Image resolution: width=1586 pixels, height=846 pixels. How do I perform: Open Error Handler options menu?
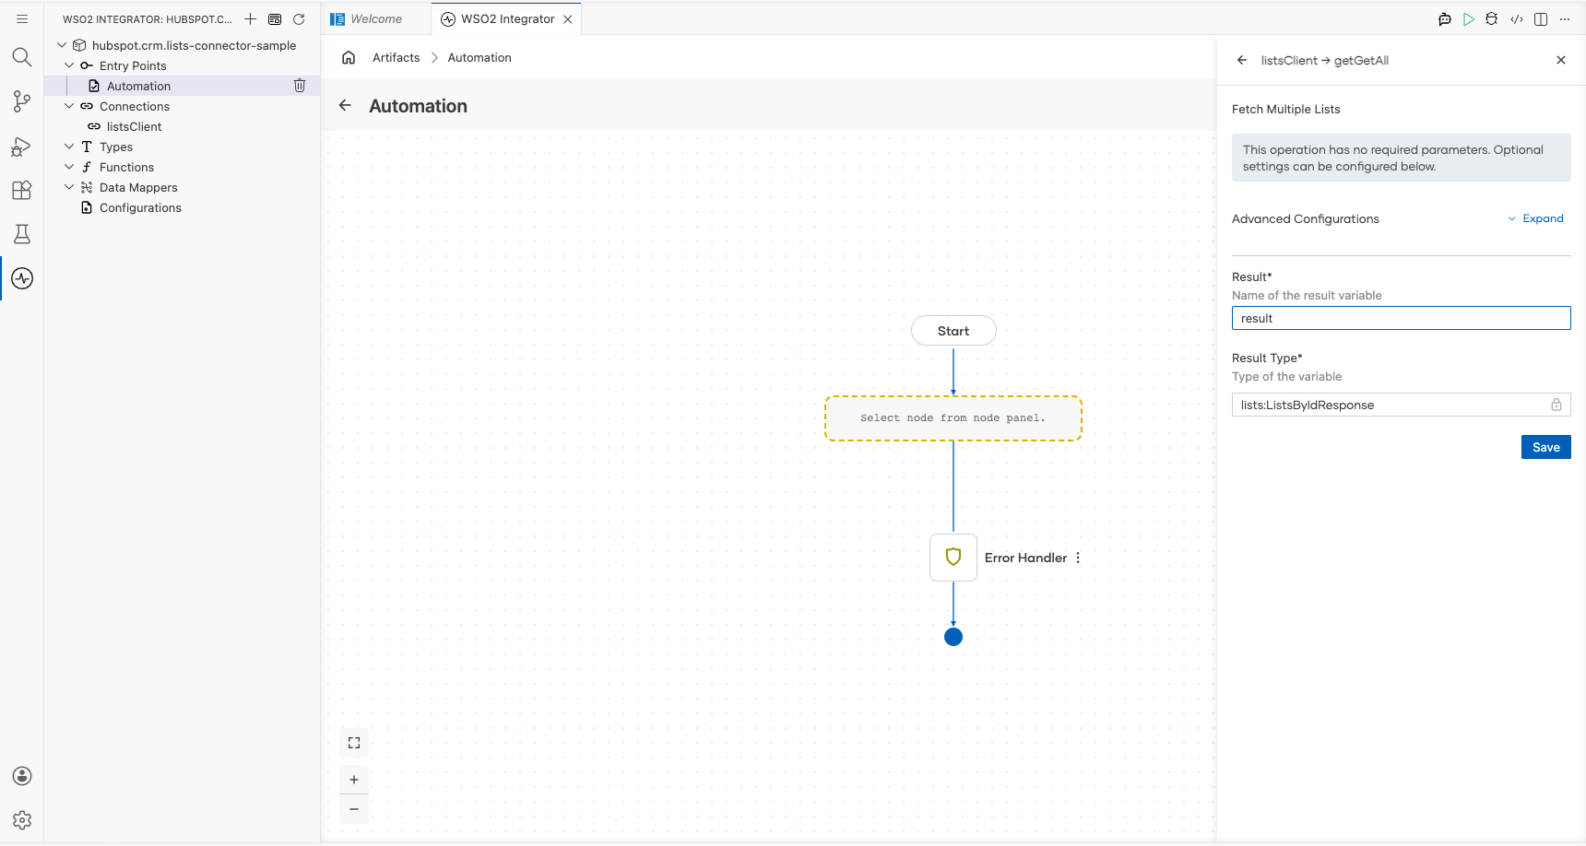(x=1078, y=558)
